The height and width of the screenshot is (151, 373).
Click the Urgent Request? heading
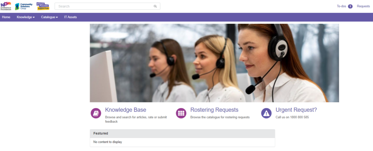click(x=296, y=110)
